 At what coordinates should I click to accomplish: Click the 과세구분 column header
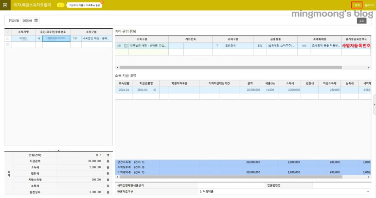[x=233, y=39]
